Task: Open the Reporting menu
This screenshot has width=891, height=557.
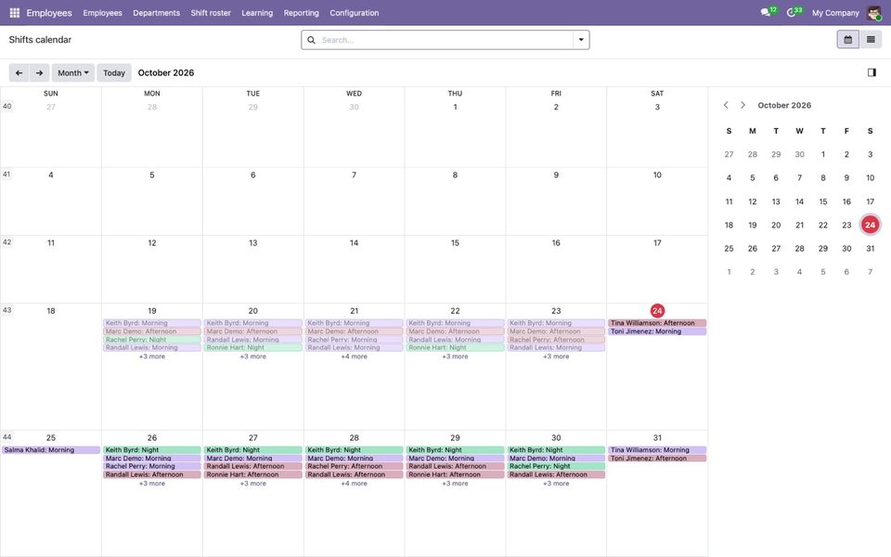Action: coord(301,12)
